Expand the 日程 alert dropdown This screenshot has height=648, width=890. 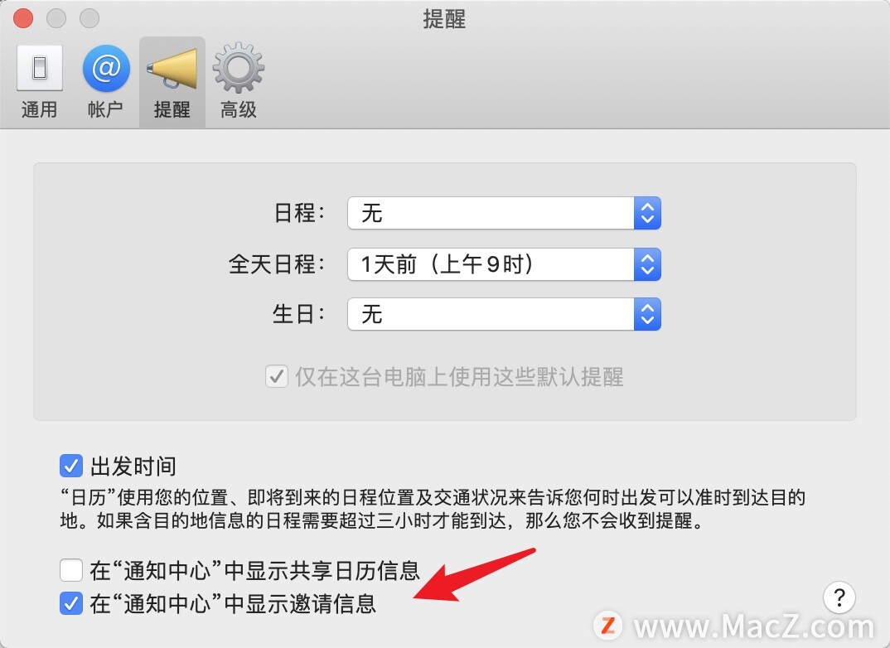click(x=504, y=213)
